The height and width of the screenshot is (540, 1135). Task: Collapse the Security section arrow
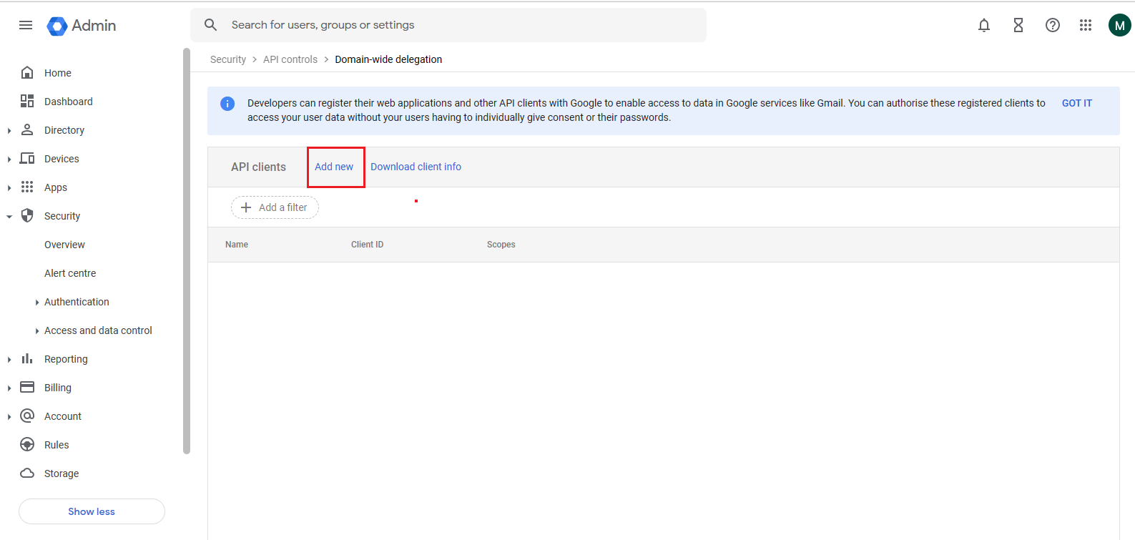pos(9,216)
